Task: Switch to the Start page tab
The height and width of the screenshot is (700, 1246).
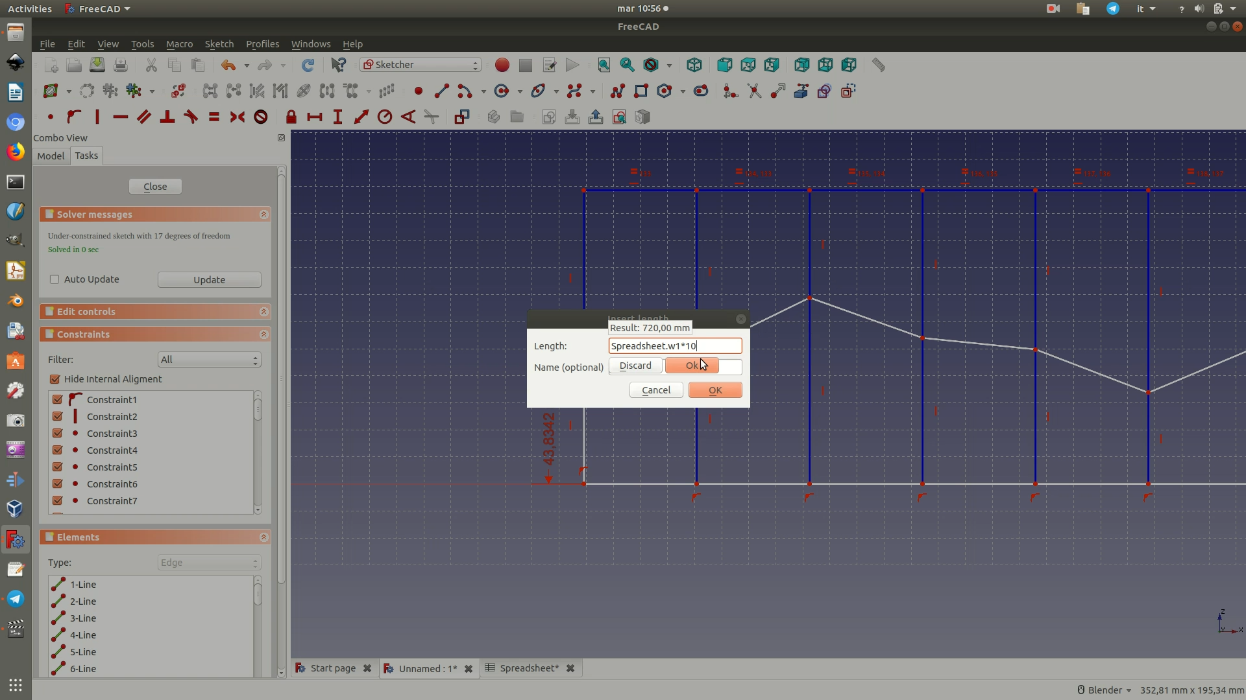Action: point(333,668)
